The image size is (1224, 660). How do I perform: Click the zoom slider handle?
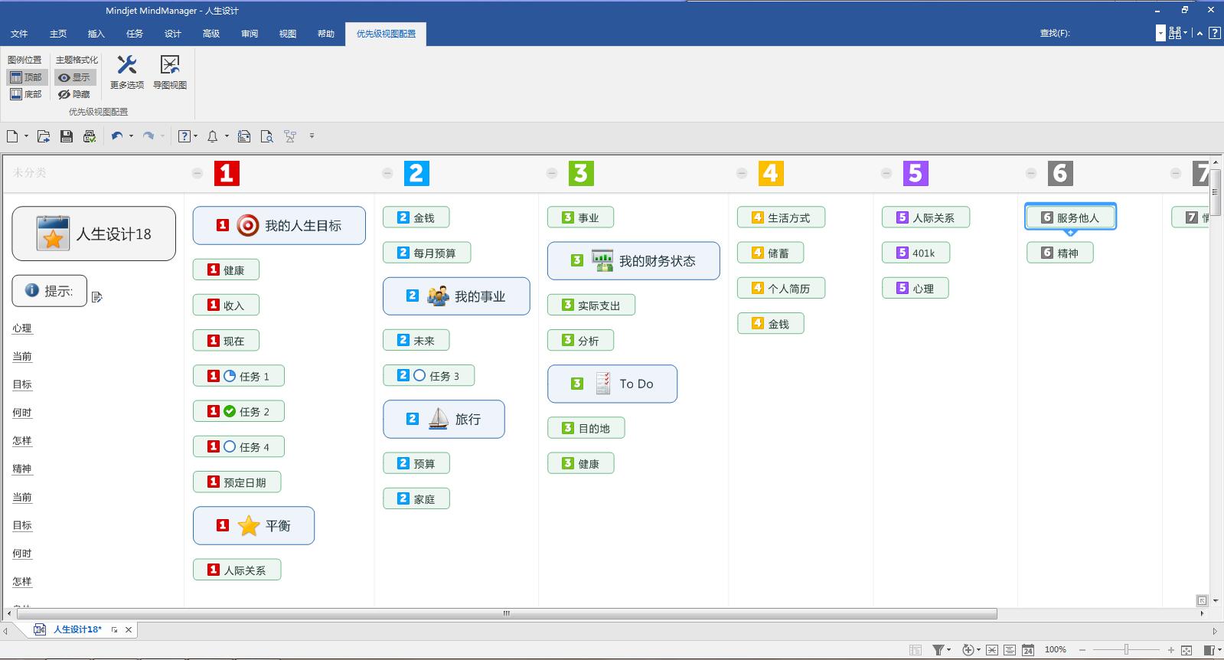click(x=1126, y=650)
